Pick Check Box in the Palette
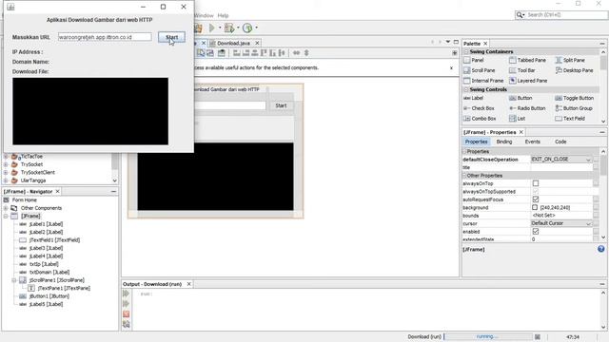Screen dimensions: 609x342 479,108
